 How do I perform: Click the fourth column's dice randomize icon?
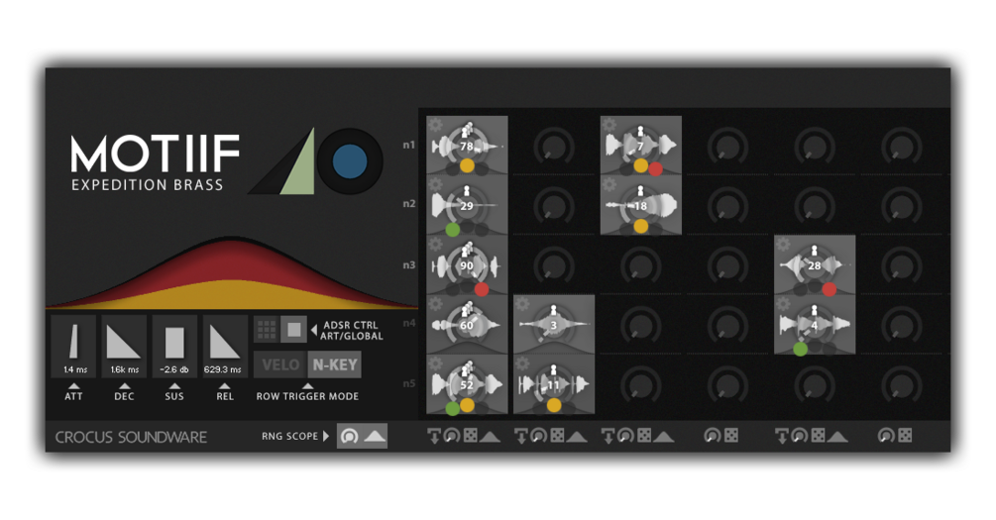(x=731, y=436)
